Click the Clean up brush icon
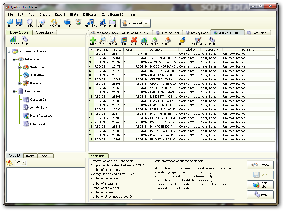This screenshot has width=284, height=211. pyautogui.click(x=182, y=41)
